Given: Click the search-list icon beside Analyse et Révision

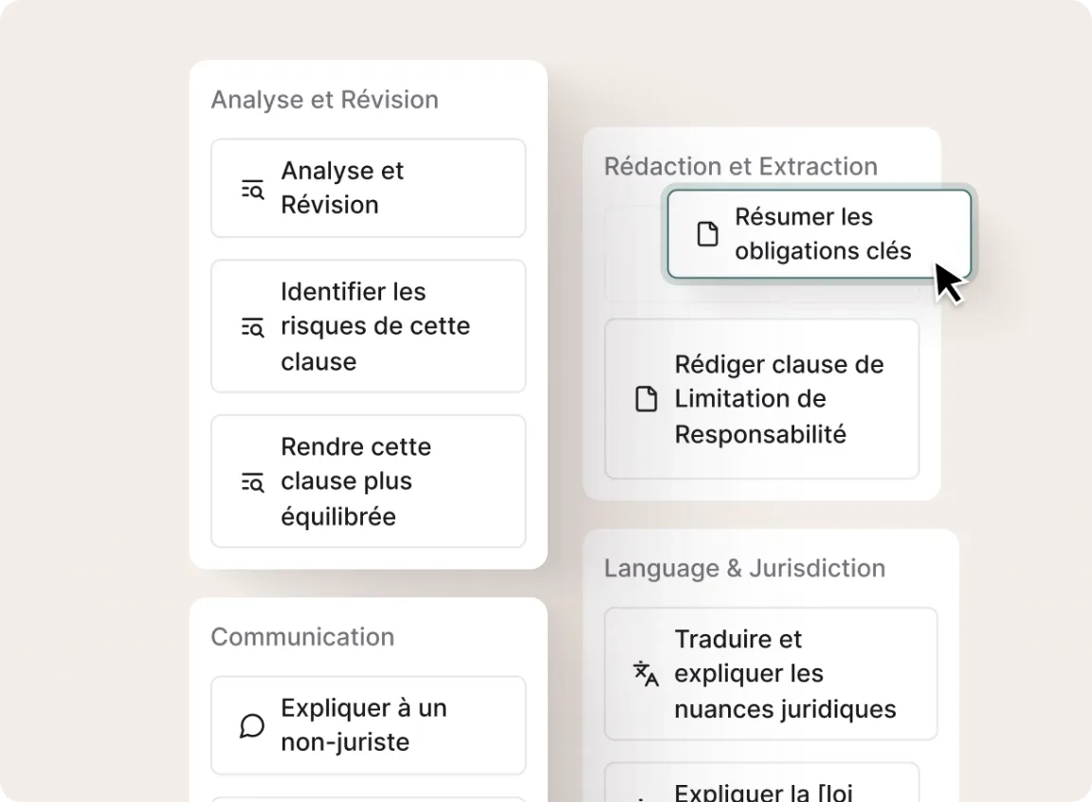Looking at the screenshot, I should [252, 189].
